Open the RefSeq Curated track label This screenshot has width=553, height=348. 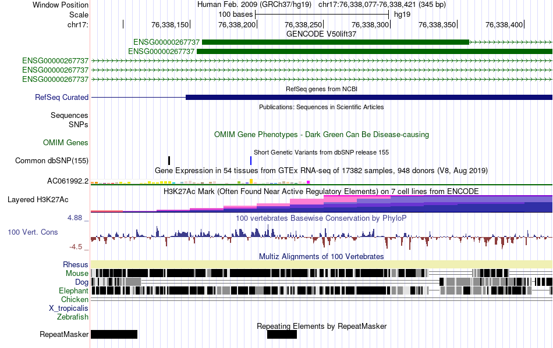tap(62, 97)
